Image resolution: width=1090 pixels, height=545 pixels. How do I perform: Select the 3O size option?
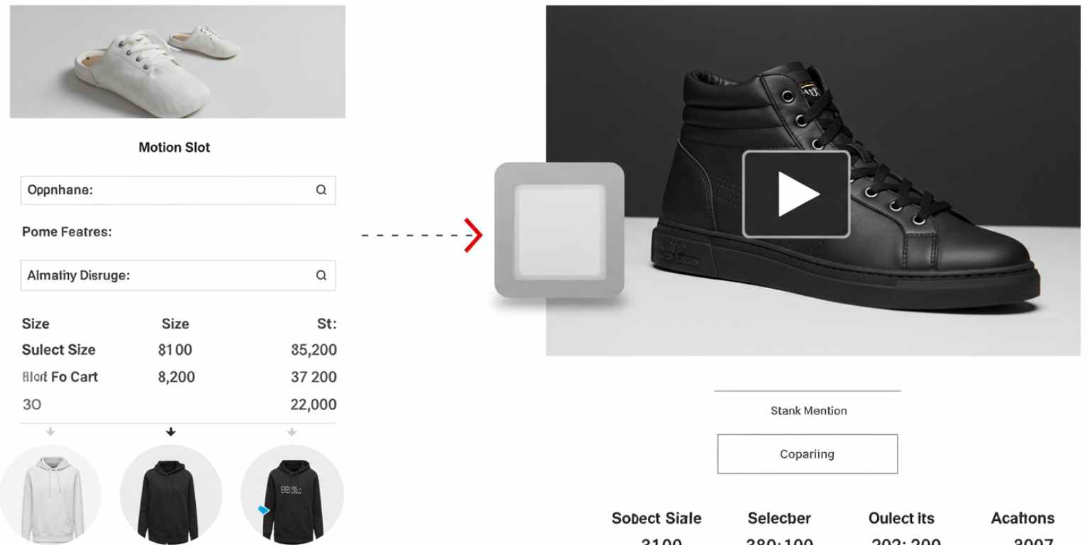point(31,404)
